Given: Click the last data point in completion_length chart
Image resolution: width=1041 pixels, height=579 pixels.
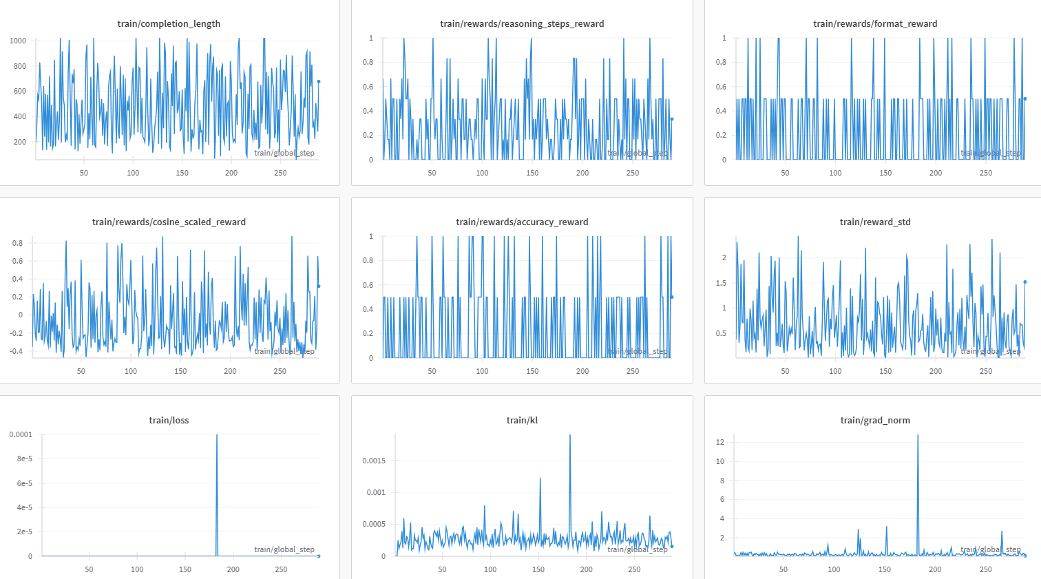Looking at the screenshot, I should (318, 81).
